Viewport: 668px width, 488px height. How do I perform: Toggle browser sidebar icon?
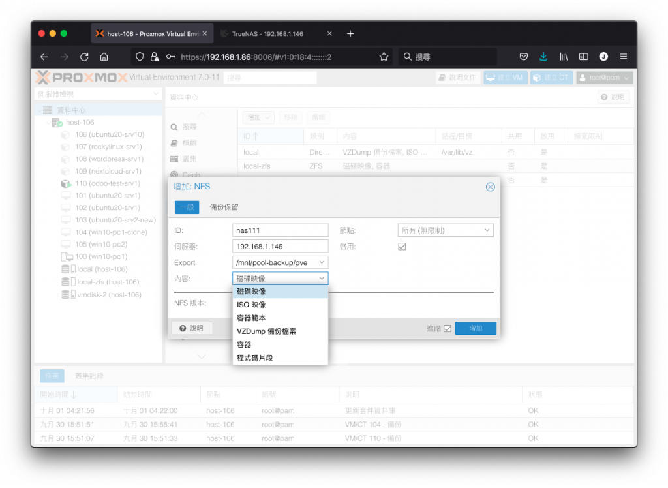tap(584, 57)
